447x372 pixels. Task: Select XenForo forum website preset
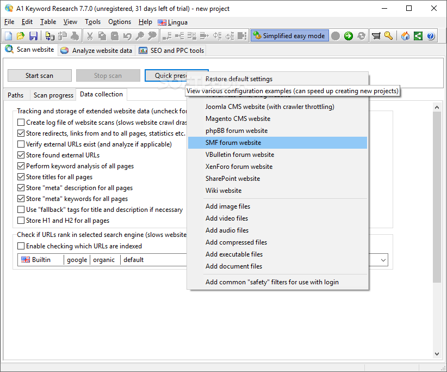(277, 167)
